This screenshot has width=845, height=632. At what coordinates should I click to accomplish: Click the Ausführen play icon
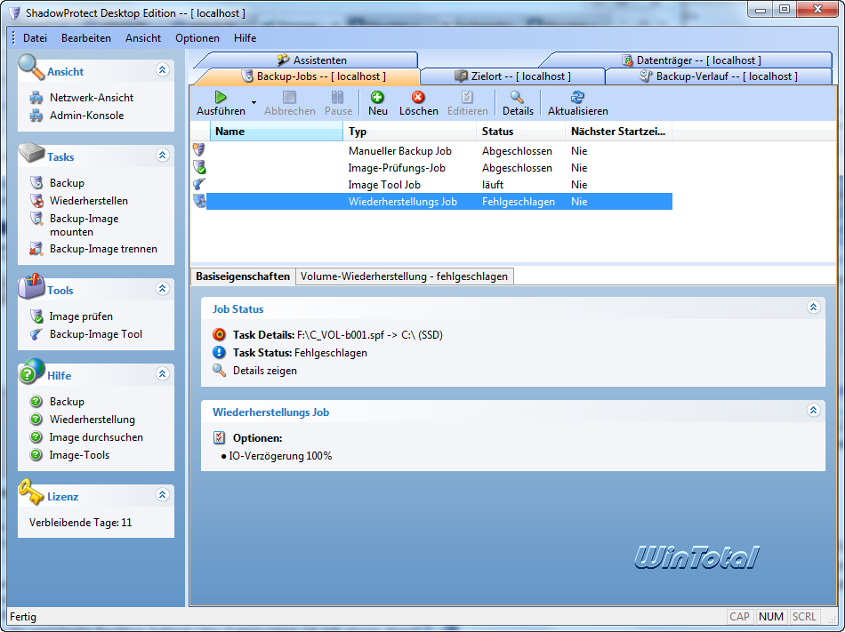pyautogui.click(x=221, y=97)
